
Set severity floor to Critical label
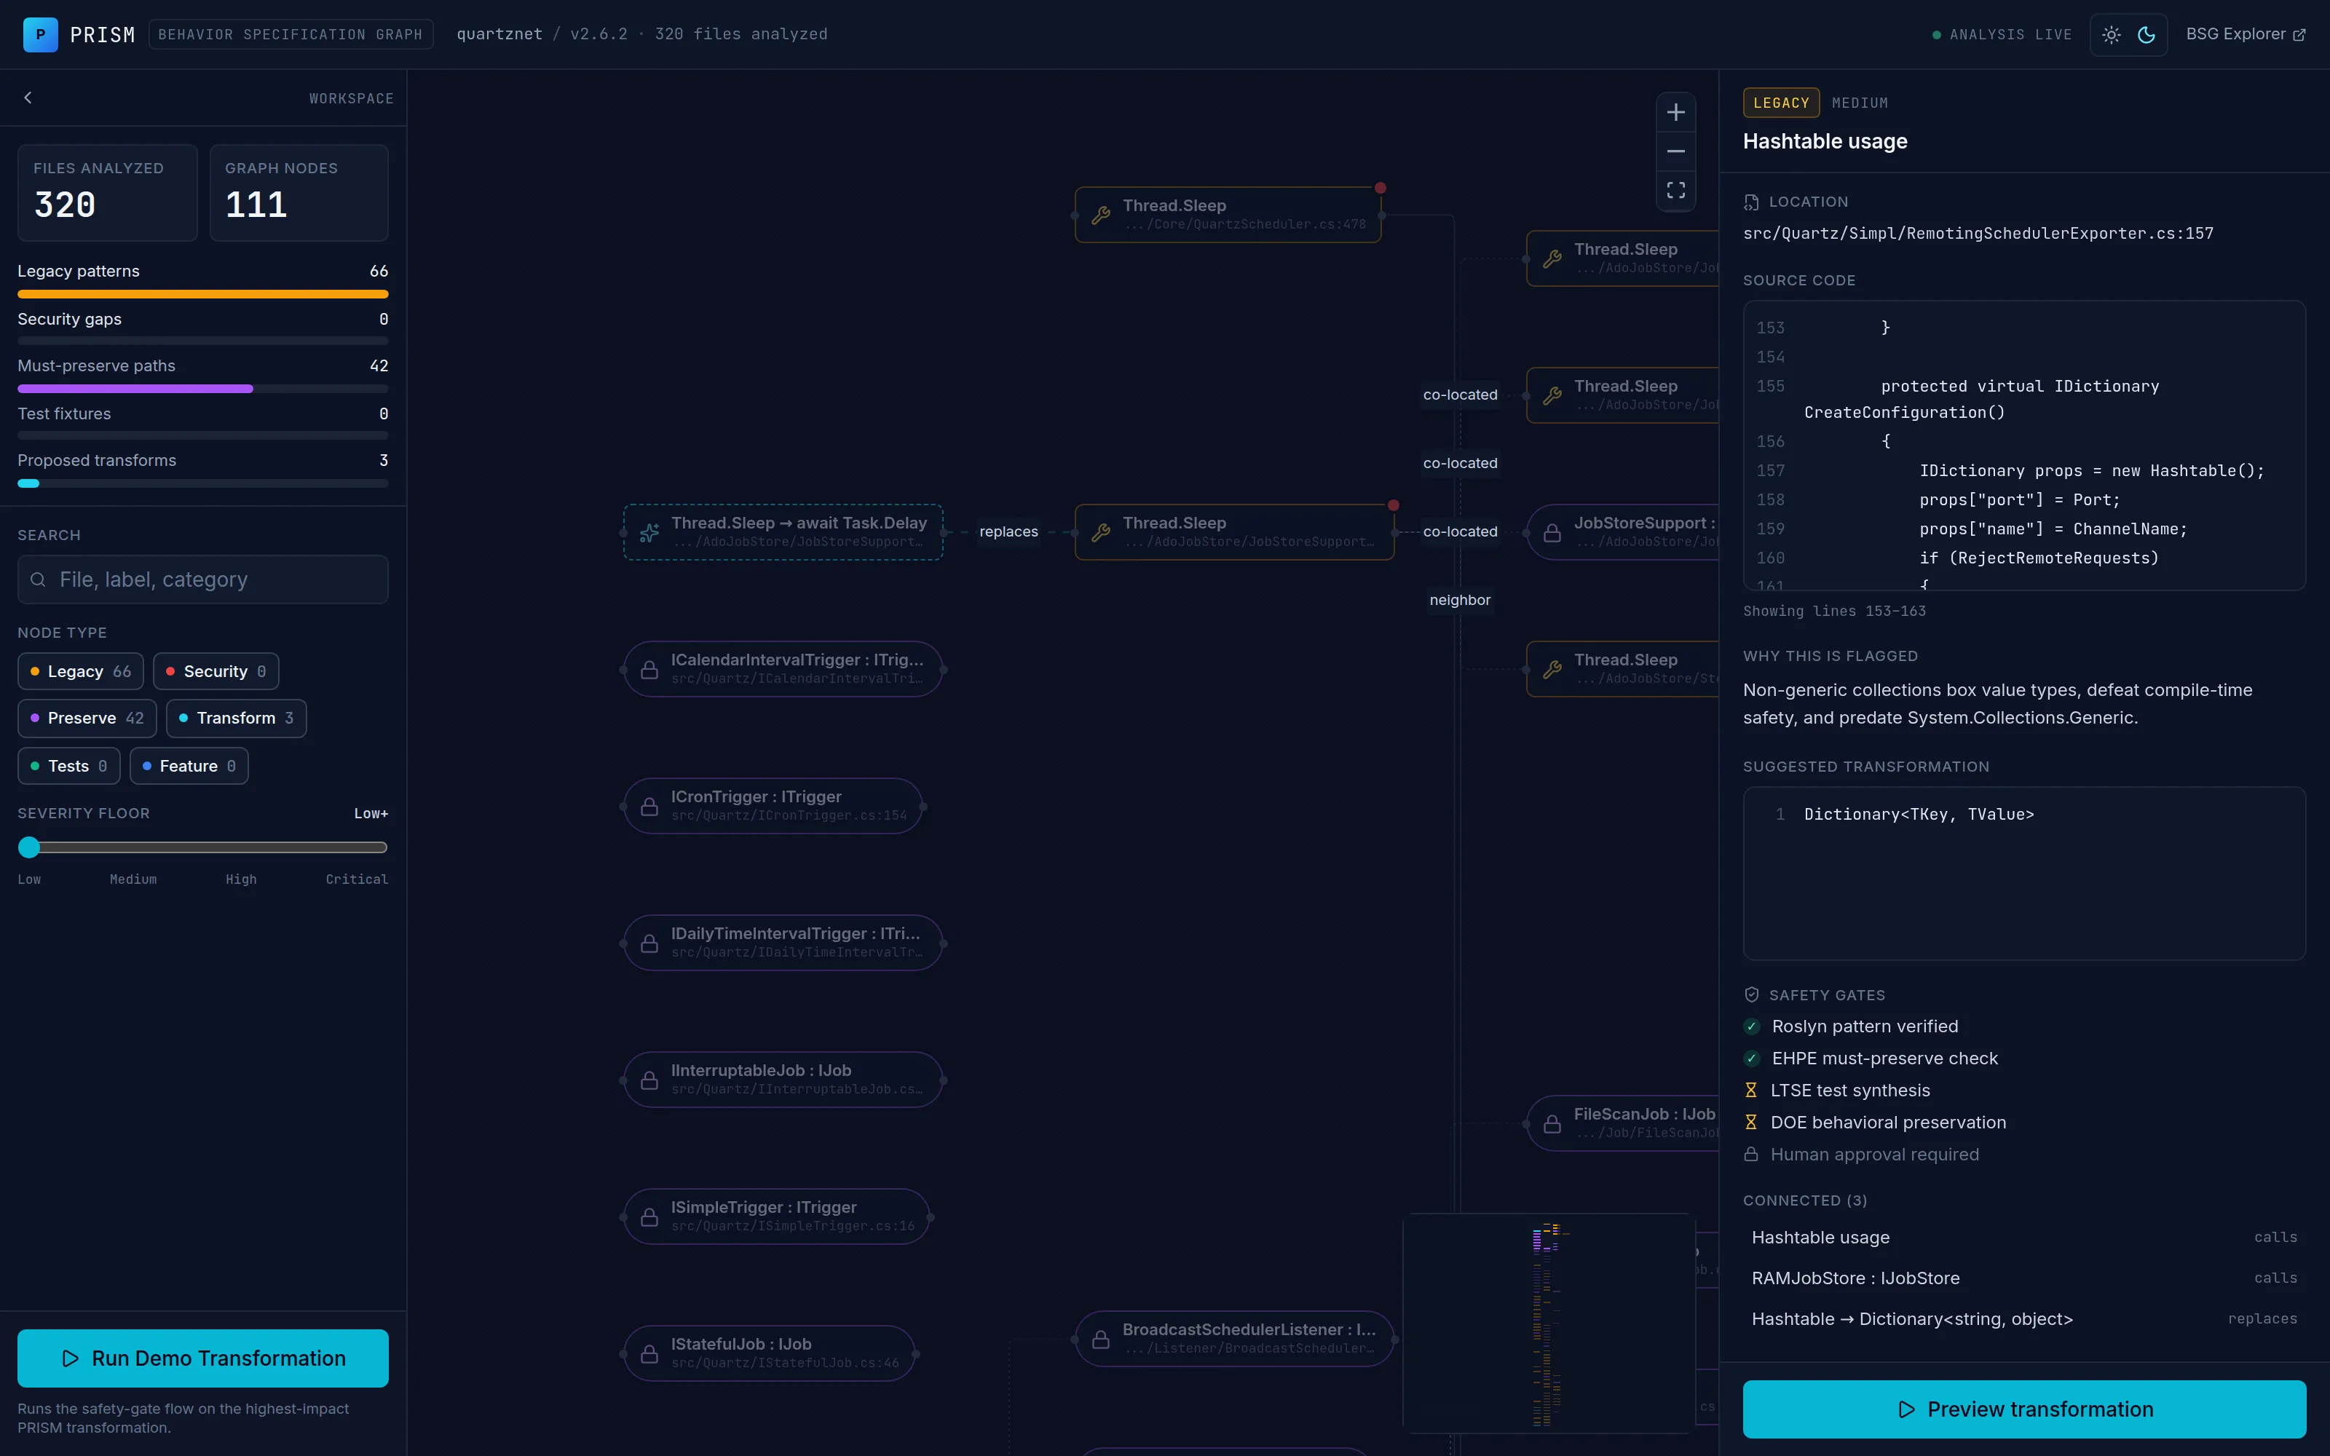coord(358,879)
